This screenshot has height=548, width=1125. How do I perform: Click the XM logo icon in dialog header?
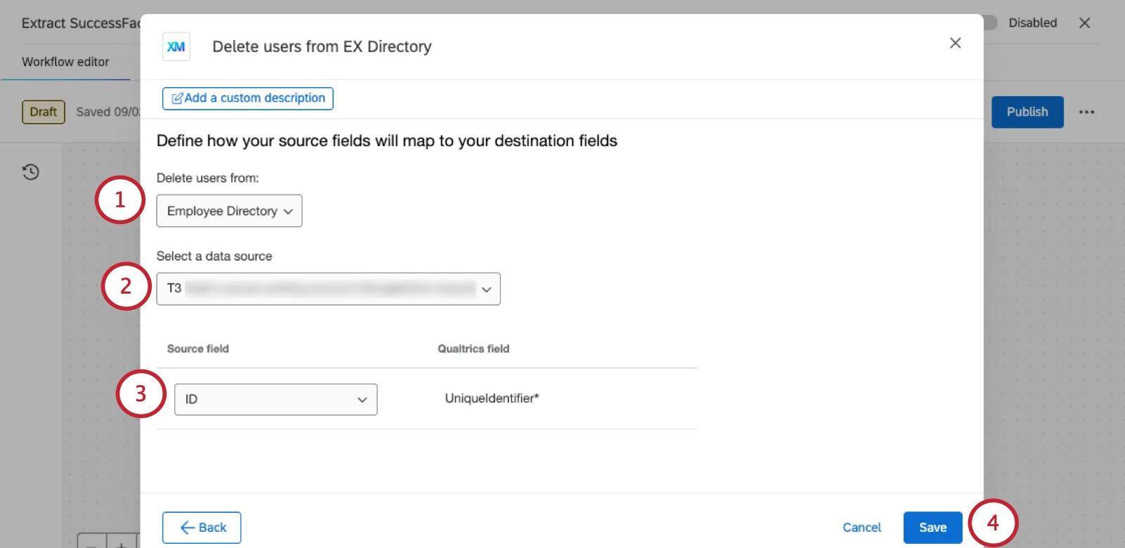tap(176, 46)
